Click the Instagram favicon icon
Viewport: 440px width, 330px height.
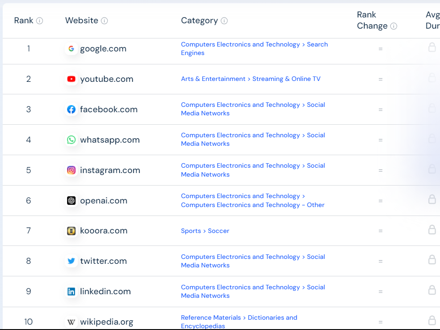[71, 170]
